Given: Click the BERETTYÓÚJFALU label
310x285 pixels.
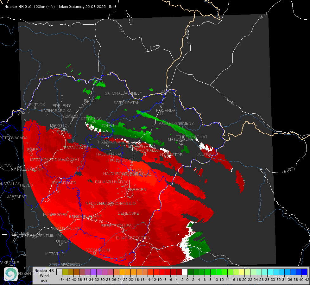Looking at the screenshot, I should (119, 226).
